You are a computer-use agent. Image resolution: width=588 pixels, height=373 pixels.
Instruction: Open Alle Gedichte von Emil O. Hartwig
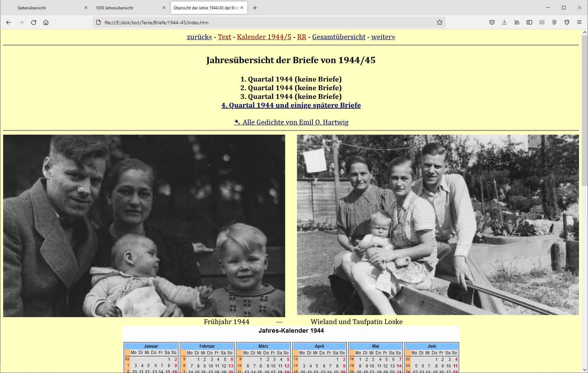click(x=291, y=122)
